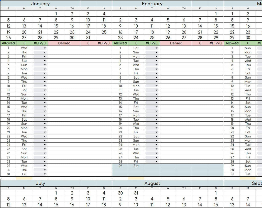Click the notes field for January 5
Screen dimensions: 262x208
[x=80, y=65]
